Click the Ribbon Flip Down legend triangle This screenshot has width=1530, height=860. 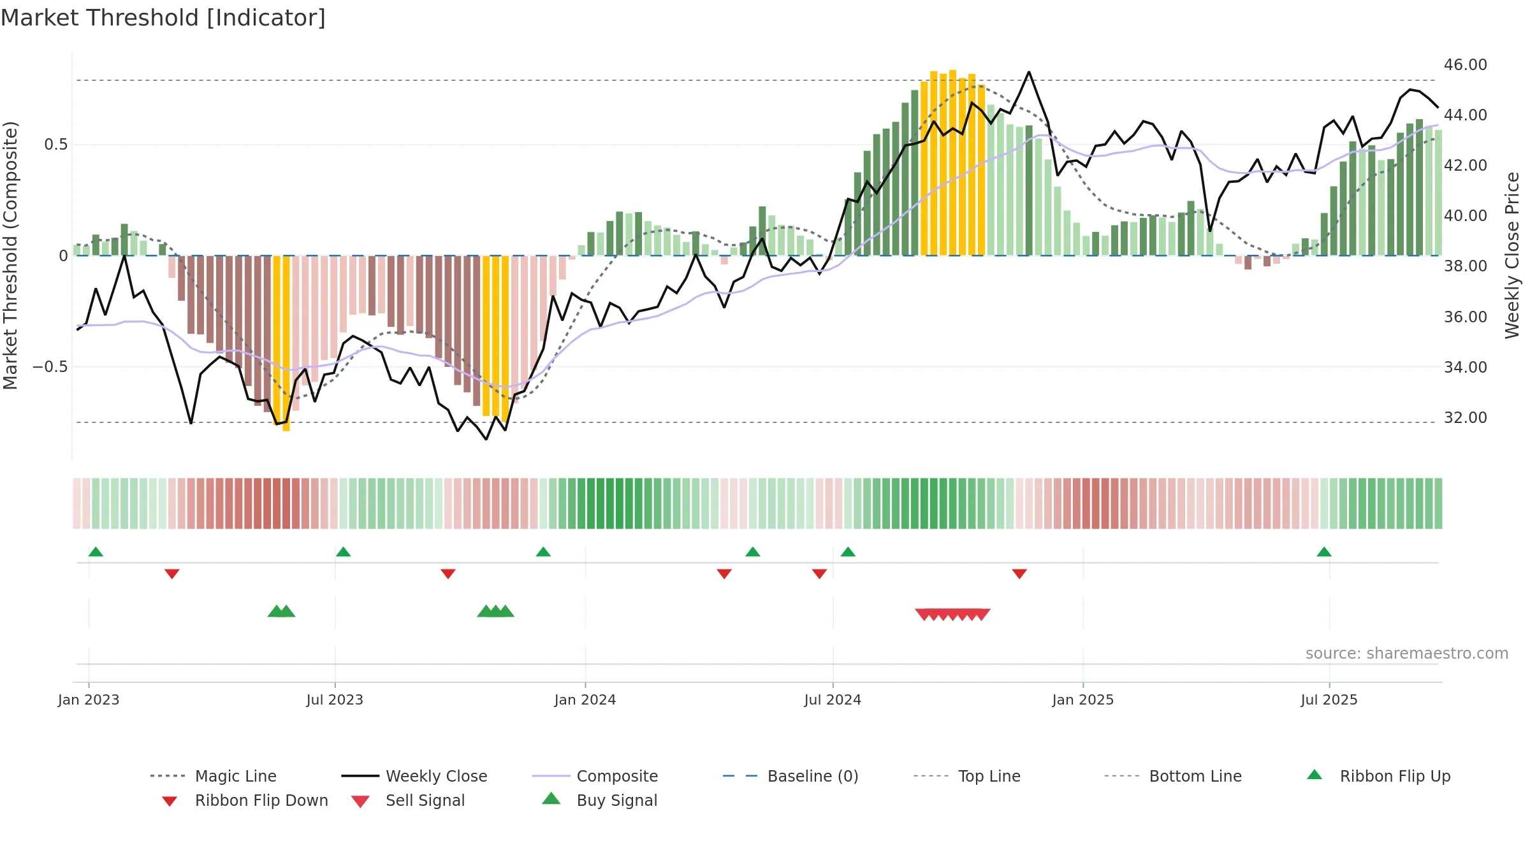tap(170, 801)
